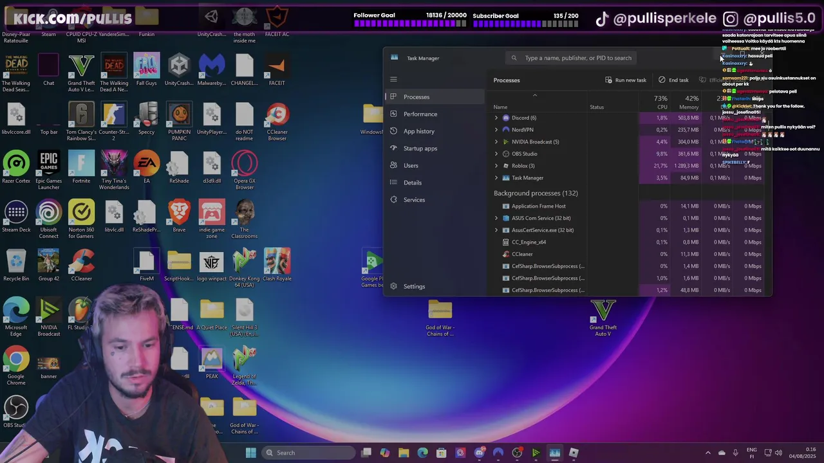824x463 pixels.
Task: Open the Details tab
Action: point(435,183)
